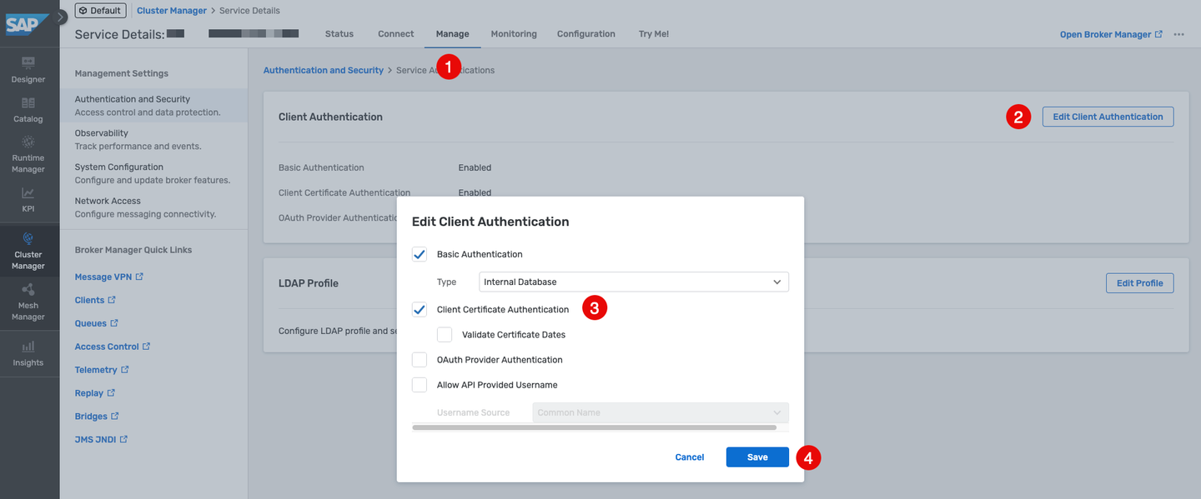The width and height of the screenshot is (1201, 499).
Task: Open the more options ellipsis menu
Action: click(1178, 34)
